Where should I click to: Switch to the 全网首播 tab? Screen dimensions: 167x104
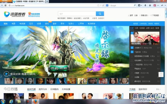(x=66, y=89)
